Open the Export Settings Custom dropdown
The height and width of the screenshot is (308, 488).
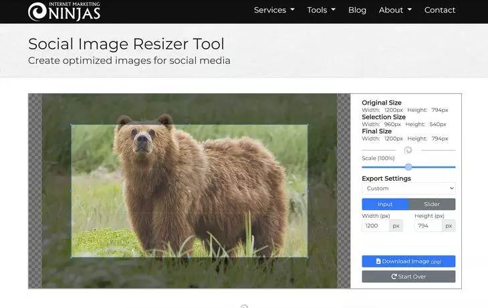pos(408,188)
